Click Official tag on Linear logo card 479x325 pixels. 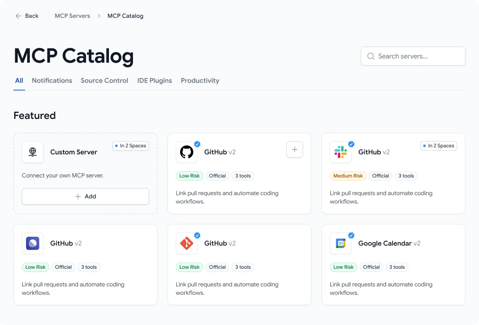pos(63,267)
